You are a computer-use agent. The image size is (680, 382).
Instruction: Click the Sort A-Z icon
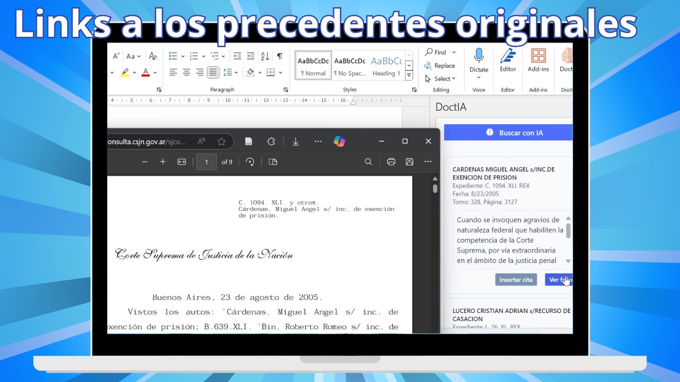tap(265, 56)
